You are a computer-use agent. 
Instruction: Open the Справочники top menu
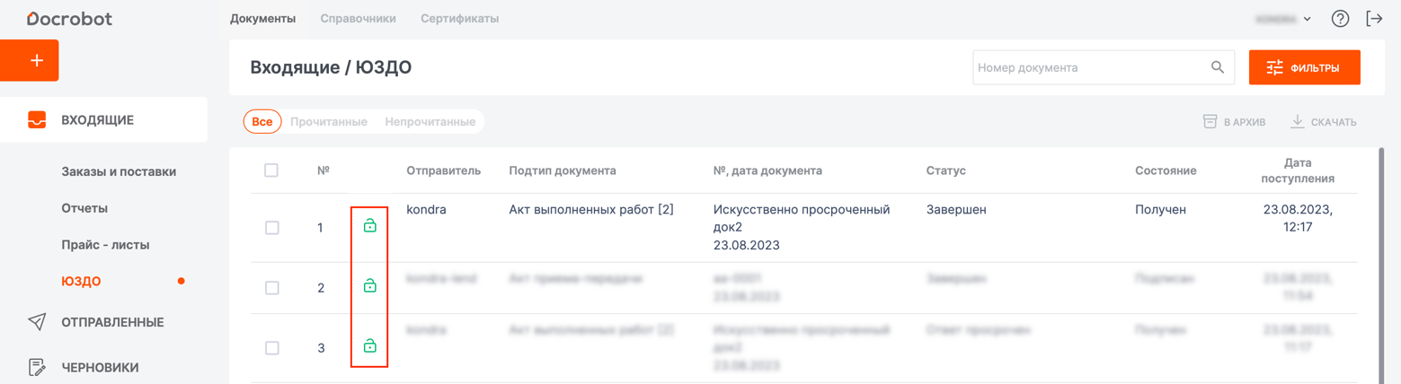tap(358, 19)
